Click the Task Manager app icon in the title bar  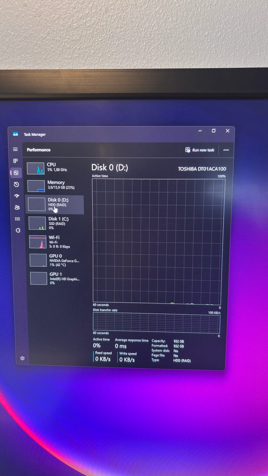click(16, 134)
